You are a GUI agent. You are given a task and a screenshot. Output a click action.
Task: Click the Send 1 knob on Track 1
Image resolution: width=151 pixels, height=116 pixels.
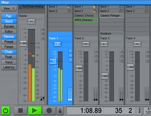69,7
